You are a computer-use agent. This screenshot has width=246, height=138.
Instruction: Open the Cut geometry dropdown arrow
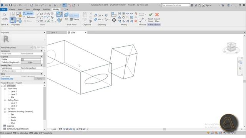click(x=103, y=16)
